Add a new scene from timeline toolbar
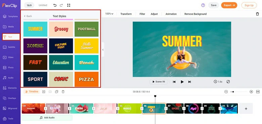Screen dimensions: 262x124 click(x=44, y=92)
